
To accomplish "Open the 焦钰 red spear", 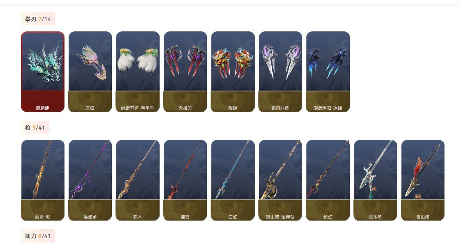I will coord(185,180).
